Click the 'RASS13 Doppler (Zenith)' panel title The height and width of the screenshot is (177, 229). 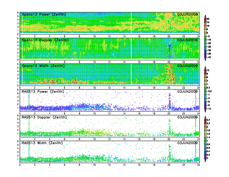click(44, 117)
